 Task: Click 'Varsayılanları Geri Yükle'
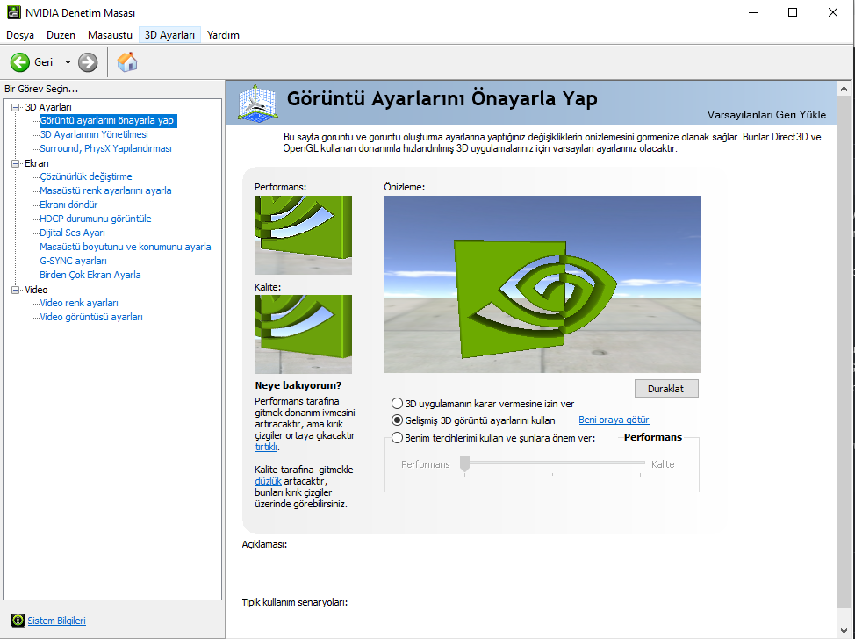coord(766,115)
